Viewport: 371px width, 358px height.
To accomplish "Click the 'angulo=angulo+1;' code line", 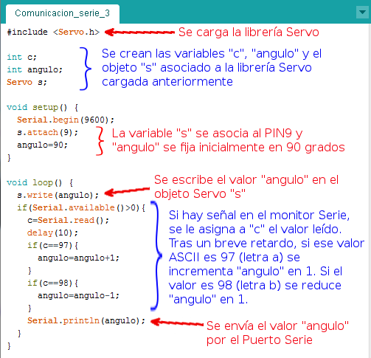I will coord(78,258).
